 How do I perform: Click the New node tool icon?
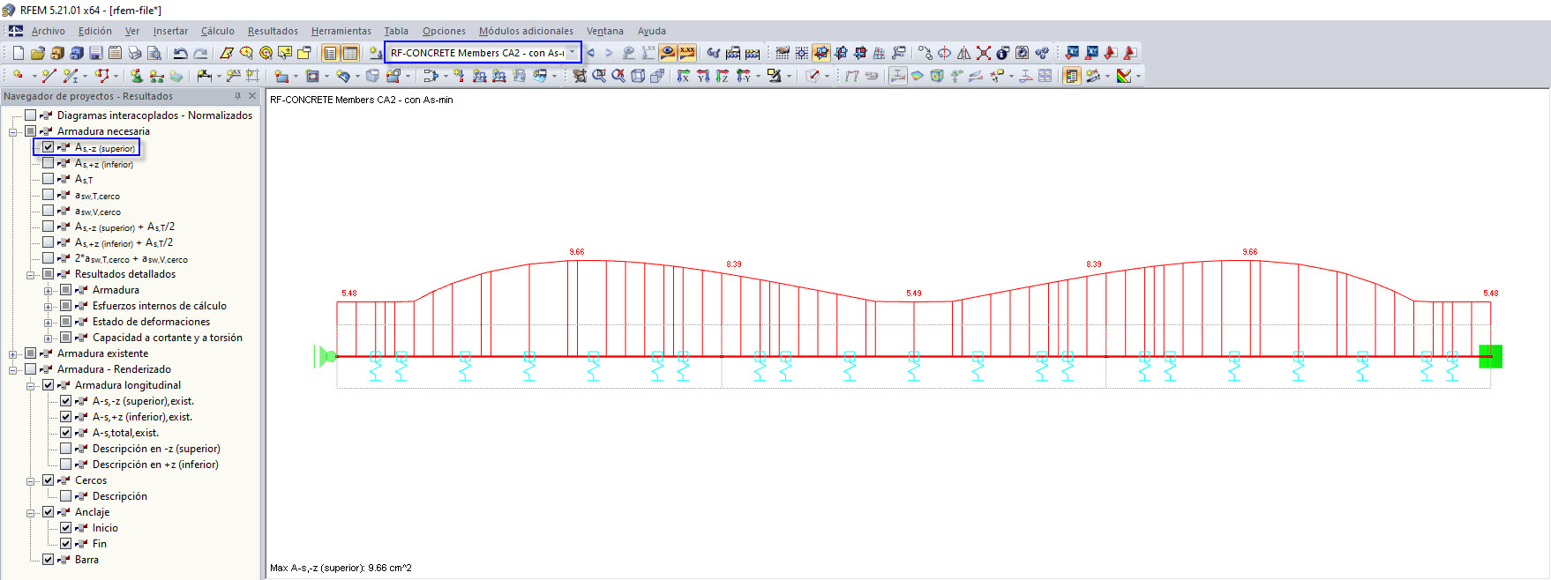(18, 76)
